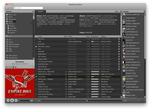Image resolution: width=151 pixels, height=110 pixels.
Task: Open the 'Make Me Happy' playlist
Action: click(x=14, y=44)
